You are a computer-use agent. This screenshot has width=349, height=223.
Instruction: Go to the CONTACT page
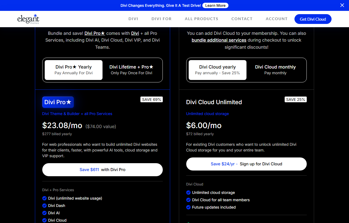pyautogui.click(x=242, y=19)
